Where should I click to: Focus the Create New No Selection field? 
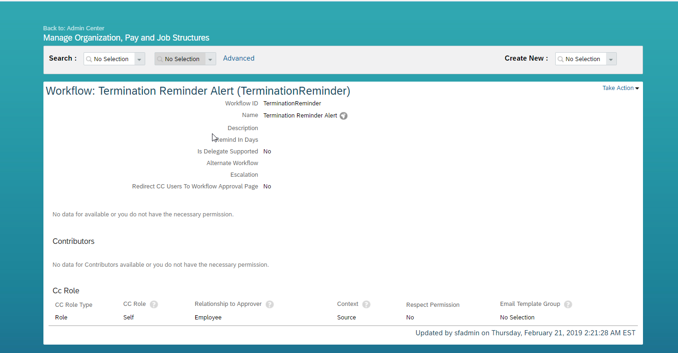[583, 59]
